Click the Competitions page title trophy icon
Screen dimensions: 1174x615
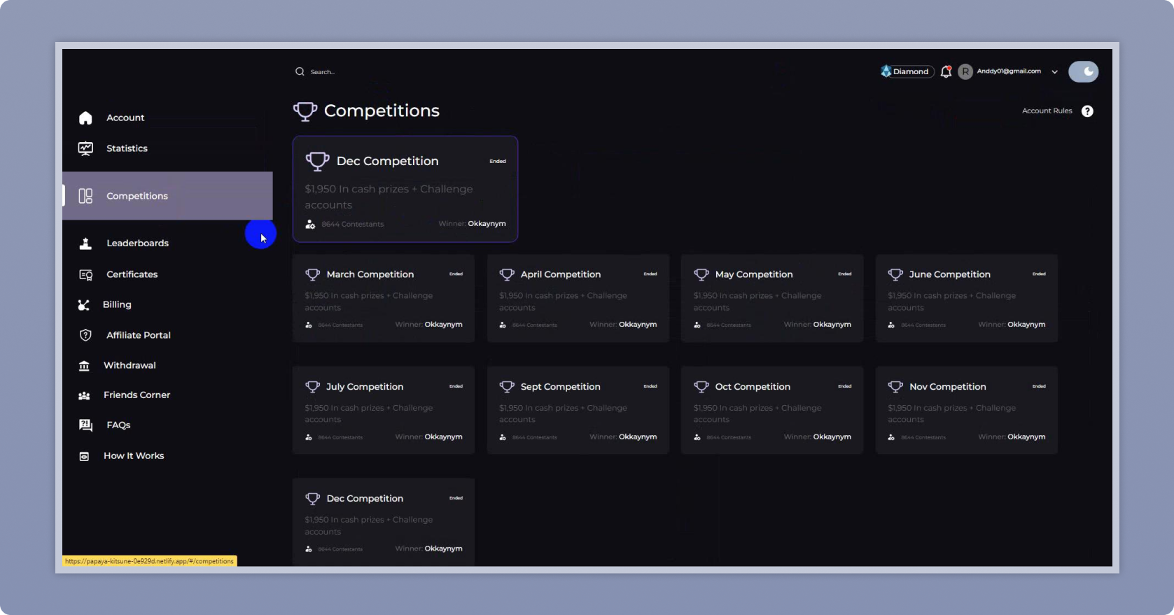click(305, 111)
